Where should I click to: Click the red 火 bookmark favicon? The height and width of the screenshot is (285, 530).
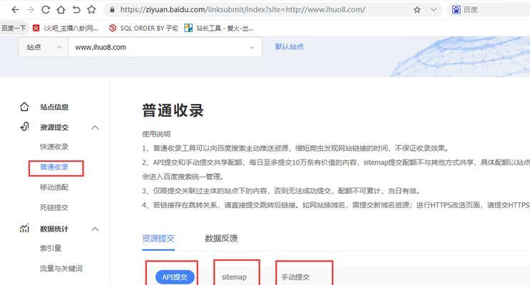tap(36, 28)
